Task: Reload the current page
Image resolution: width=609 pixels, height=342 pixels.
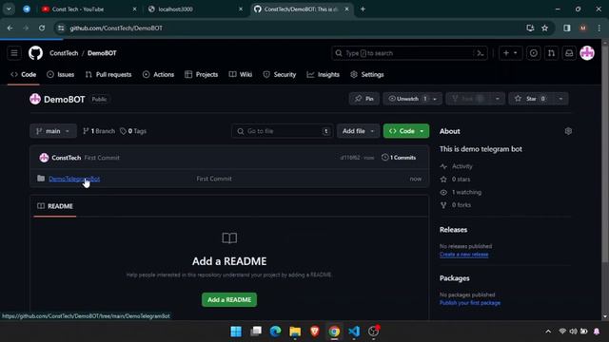Action: click(42, 28)
